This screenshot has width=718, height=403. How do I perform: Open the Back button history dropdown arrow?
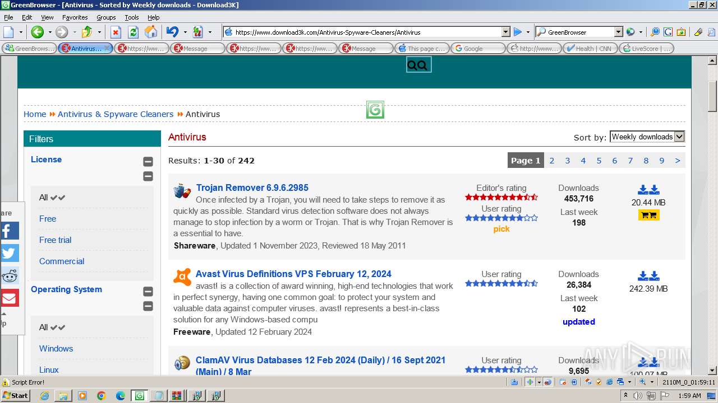(x=49, y=32)
